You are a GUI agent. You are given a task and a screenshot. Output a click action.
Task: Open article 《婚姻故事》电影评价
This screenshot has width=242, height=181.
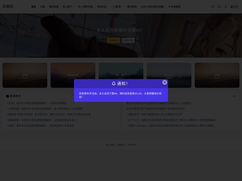click(x=42, y=120)
